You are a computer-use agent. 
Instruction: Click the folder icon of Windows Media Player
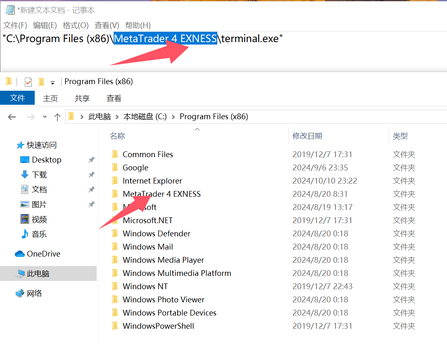[115, 260]
